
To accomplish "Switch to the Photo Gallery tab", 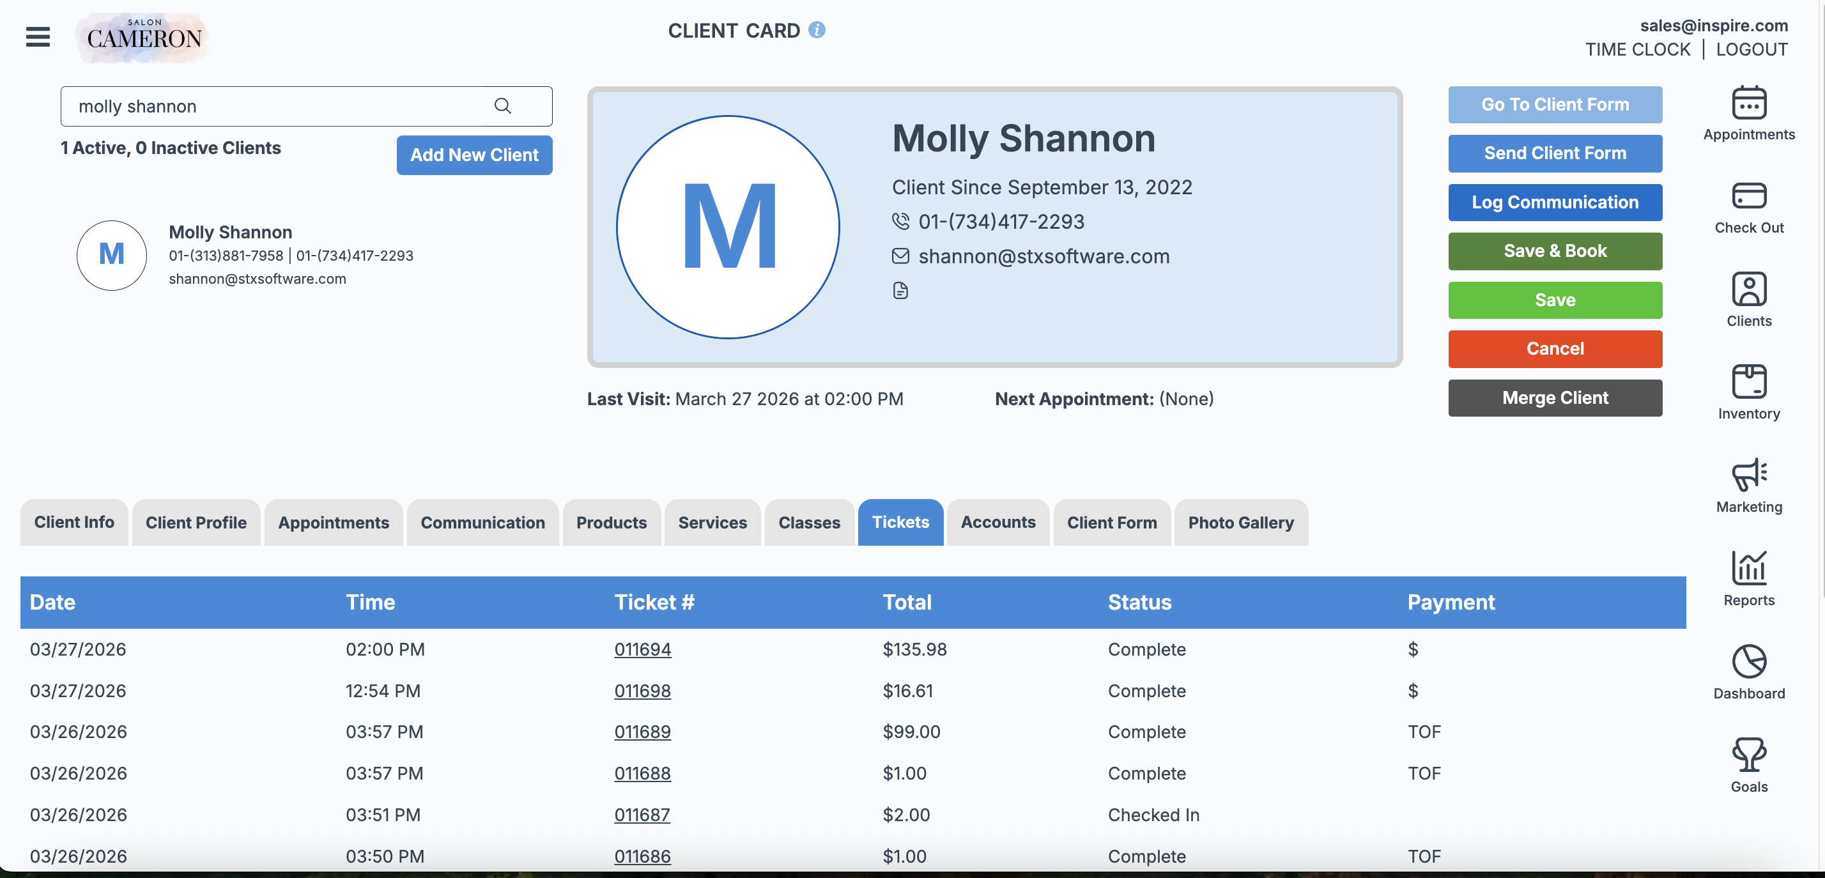I will (x=1240, y=522).
